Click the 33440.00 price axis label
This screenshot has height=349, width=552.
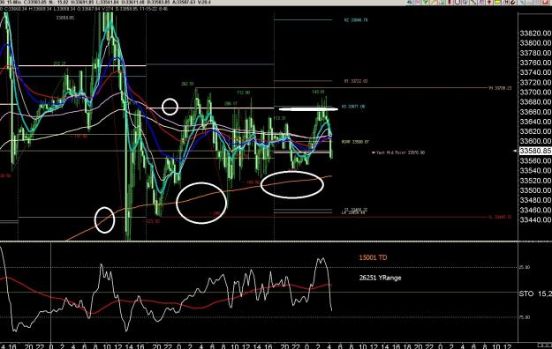(535, 220)
